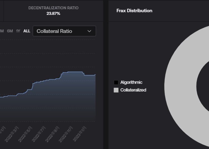The image size is (209, 149).
Task: Click the Frax Distribution heading
Action: coord(134,11)
